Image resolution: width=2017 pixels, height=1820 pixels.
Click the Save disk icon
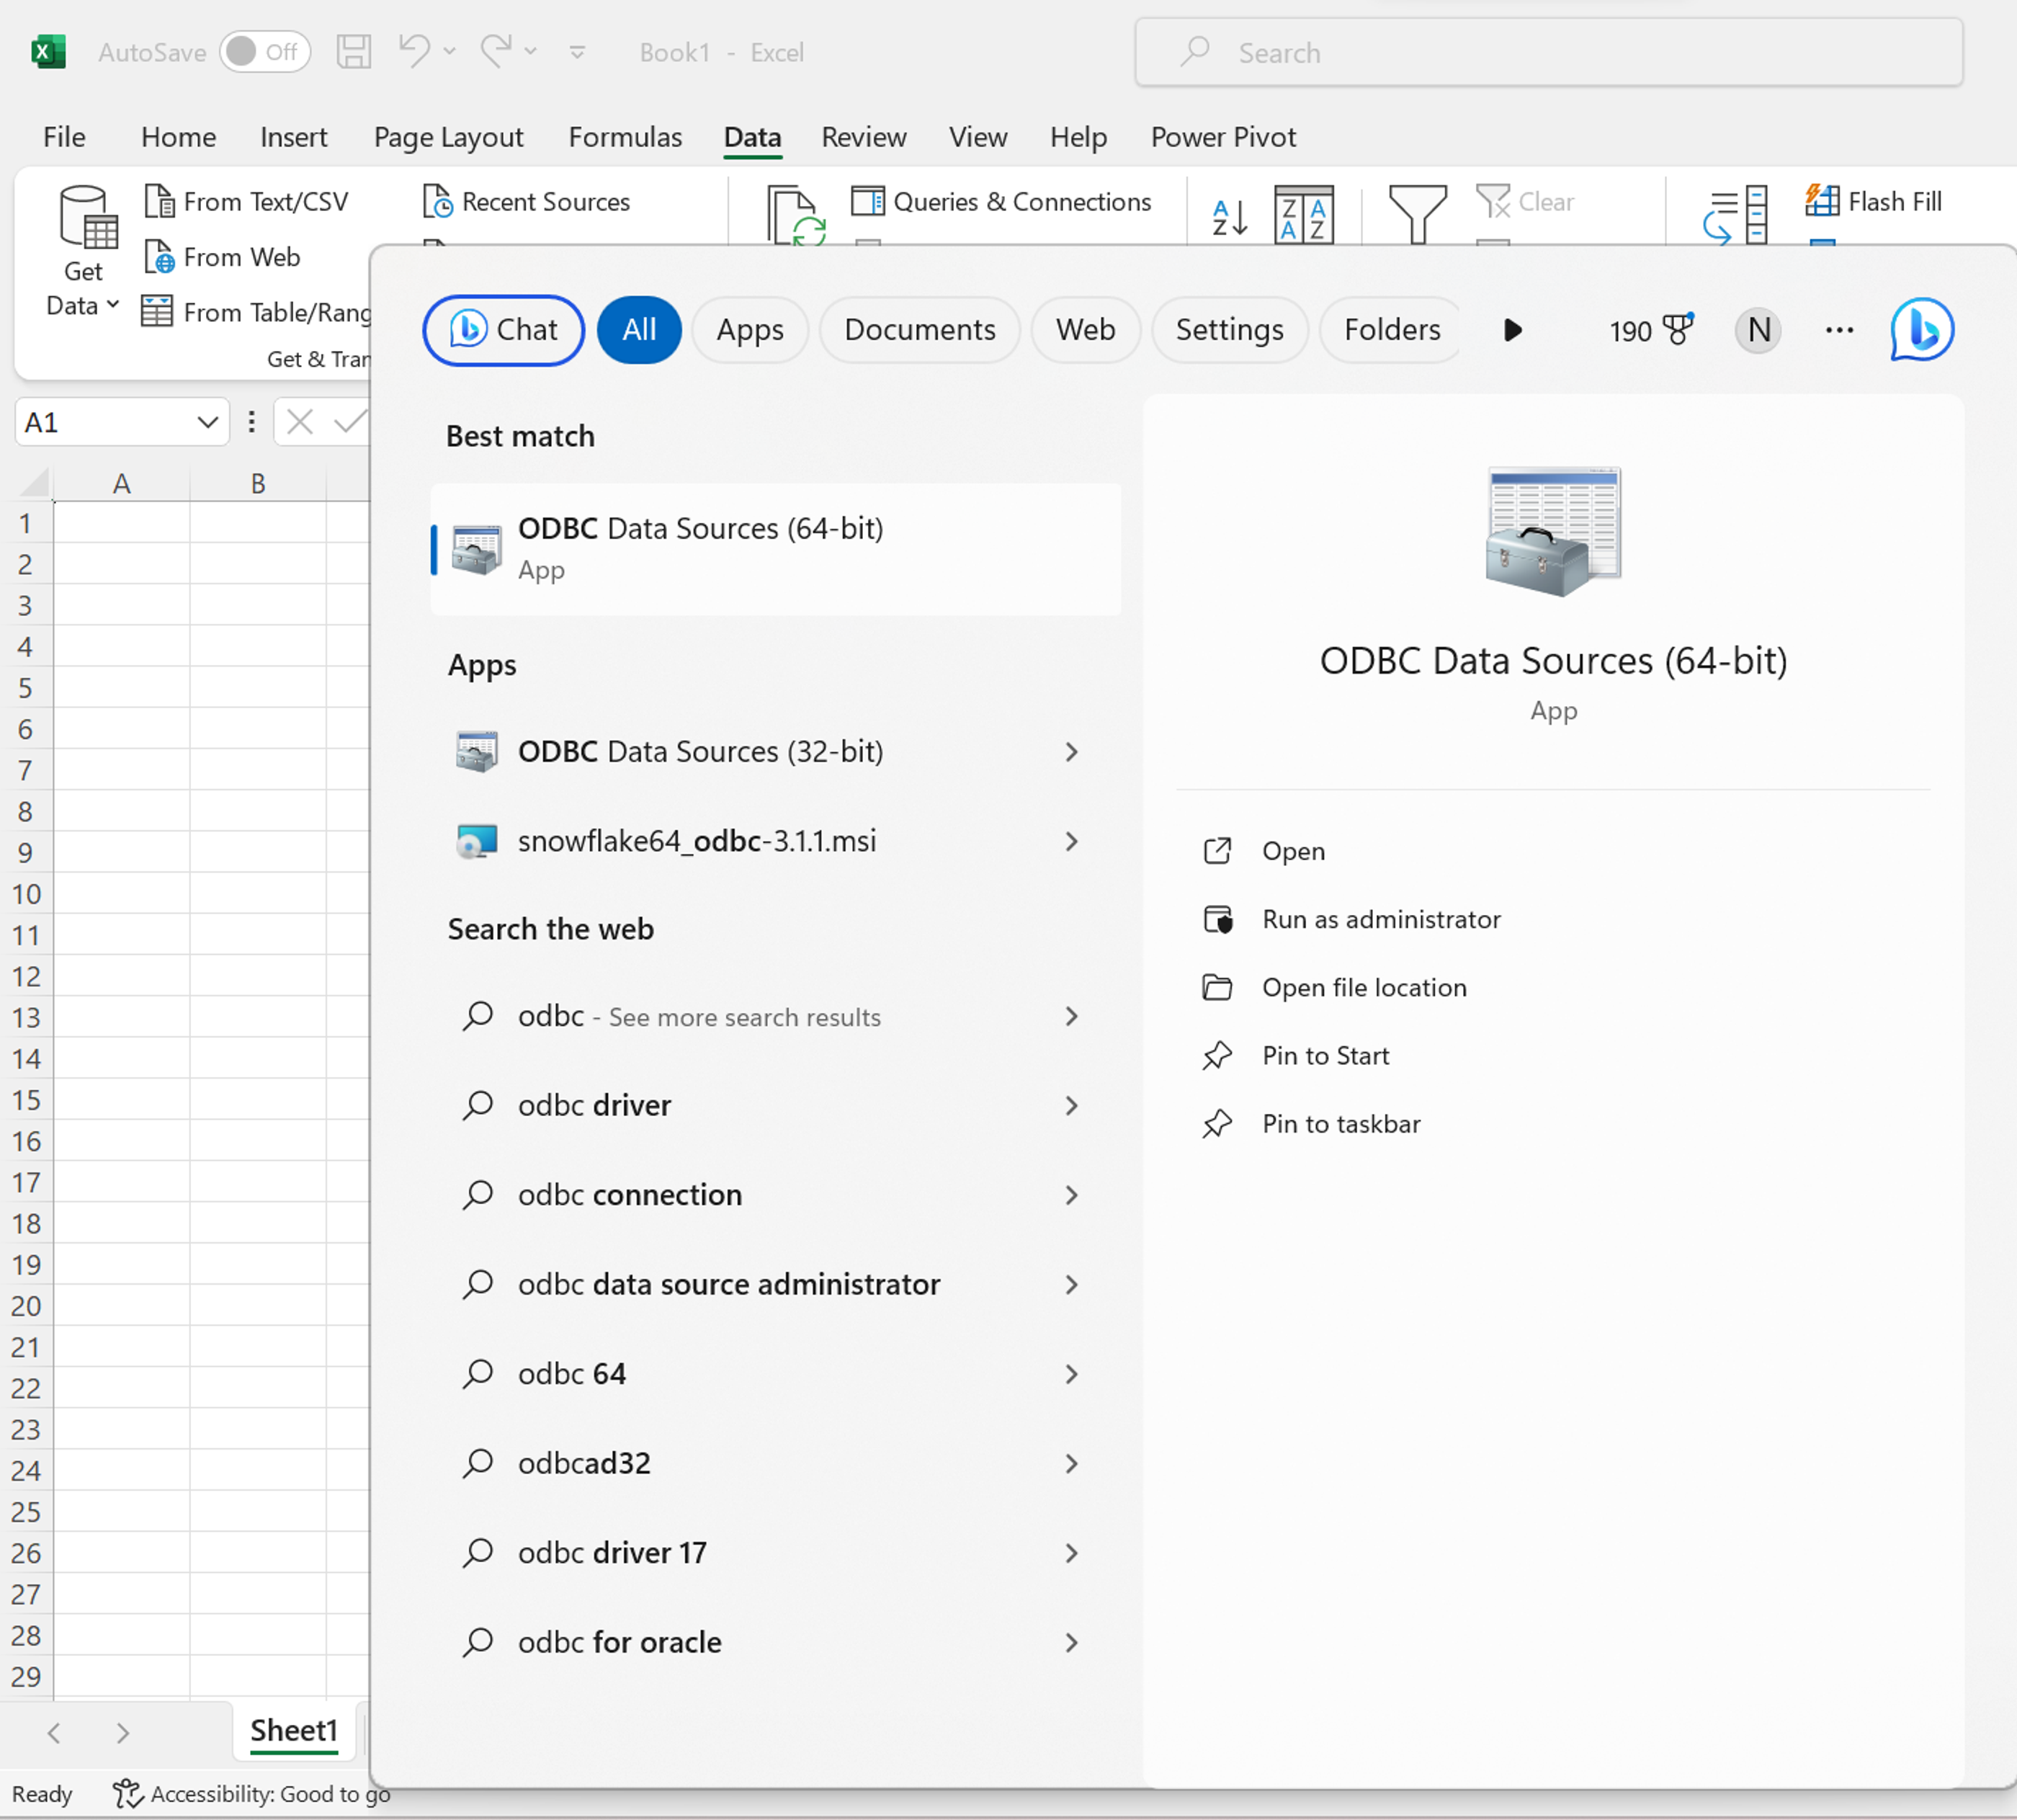point(353,52)
